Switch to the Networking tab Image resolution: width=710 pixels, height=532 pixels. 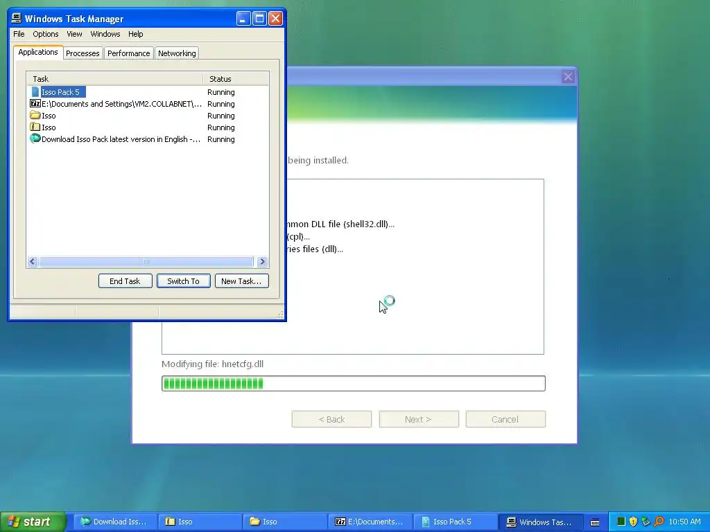[177, 53]
